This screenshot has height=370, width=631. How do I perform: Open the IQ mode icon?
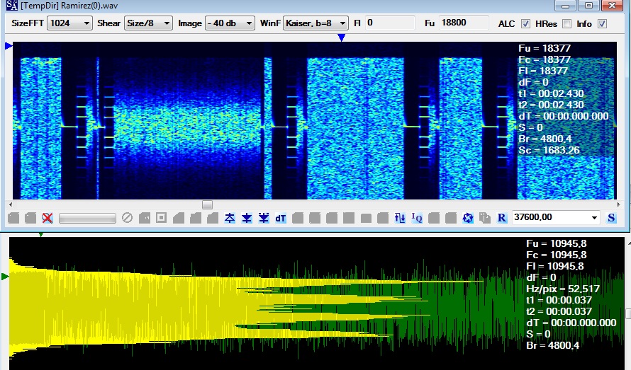[416, 218]
